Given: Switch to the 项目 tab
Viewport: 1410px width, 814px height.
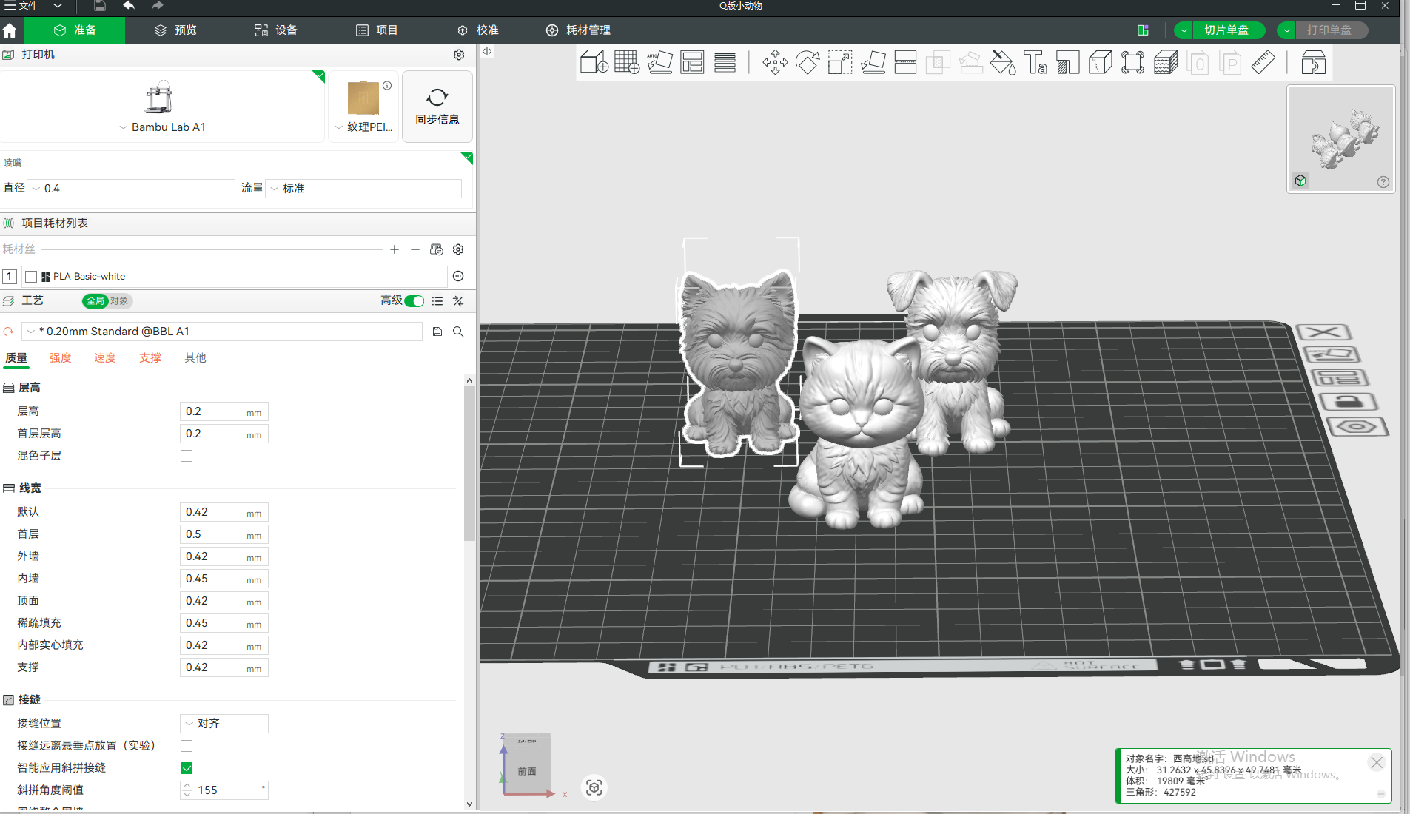Looking at the screenshot, I should (377, 30).
